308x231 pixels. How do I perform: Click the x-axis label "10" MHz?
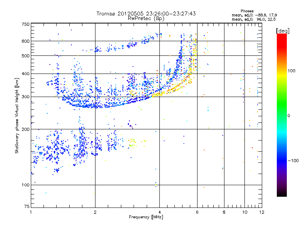click(x=245, y=212)
